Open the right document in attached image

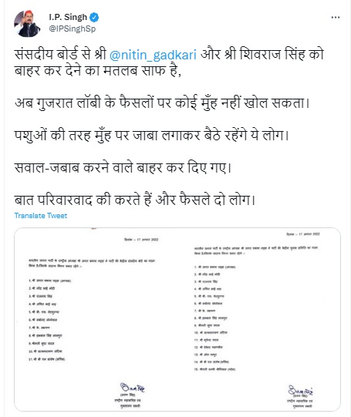tap(257, 319)
